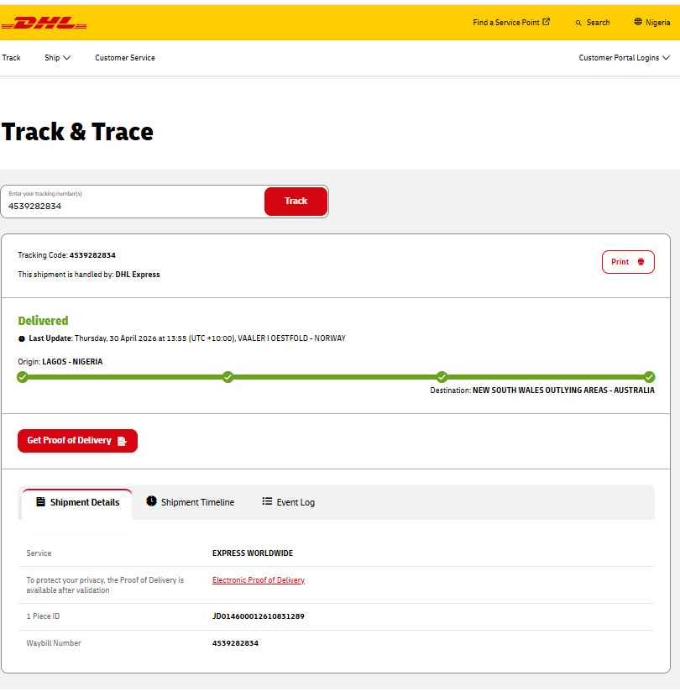Open Search in the header

(593, 22)
